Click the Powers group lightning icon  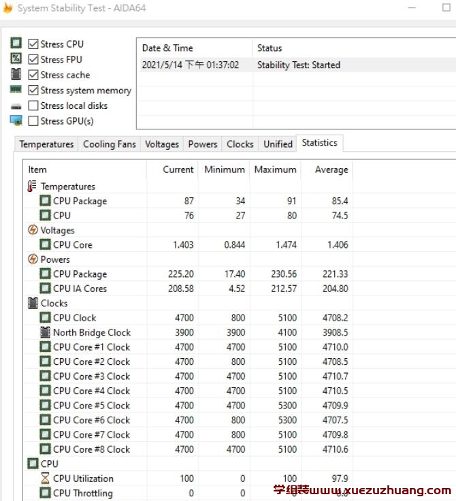tap(32, 259)
